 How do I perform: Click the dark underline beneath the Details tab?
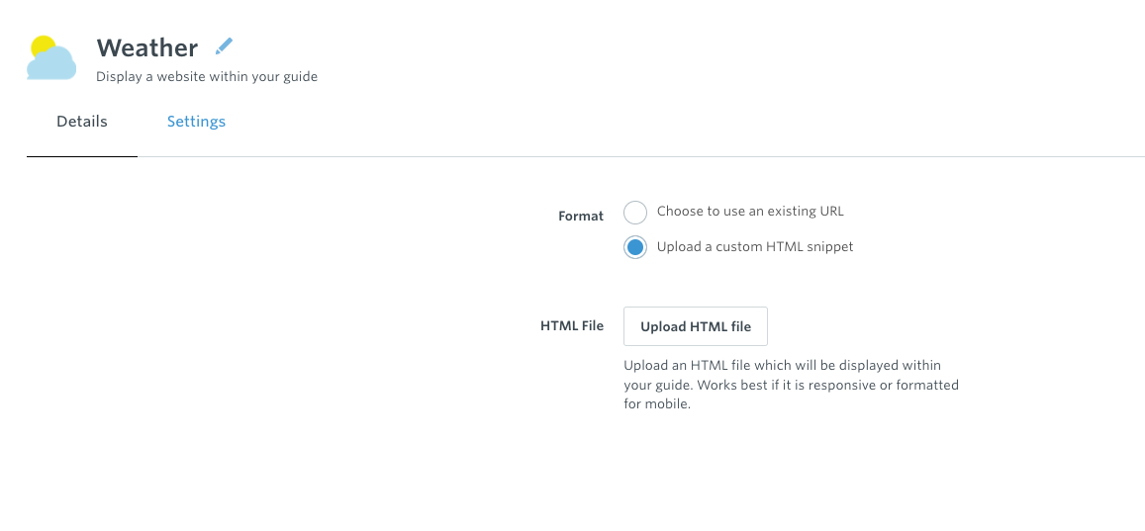pos(82,156)
